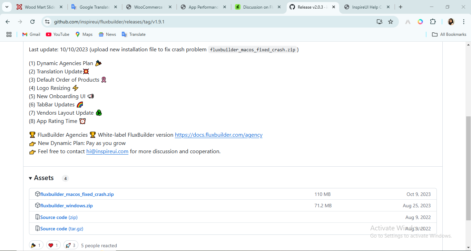Click the package icon beside macos zip

38,194
